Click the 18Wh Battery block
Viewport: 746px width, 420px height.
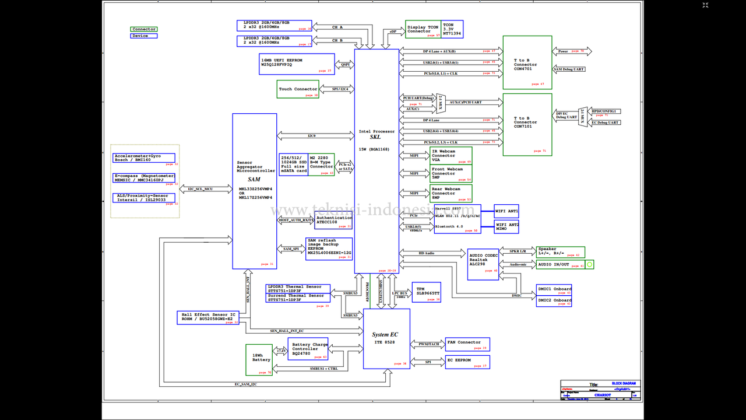pos(259,360)
